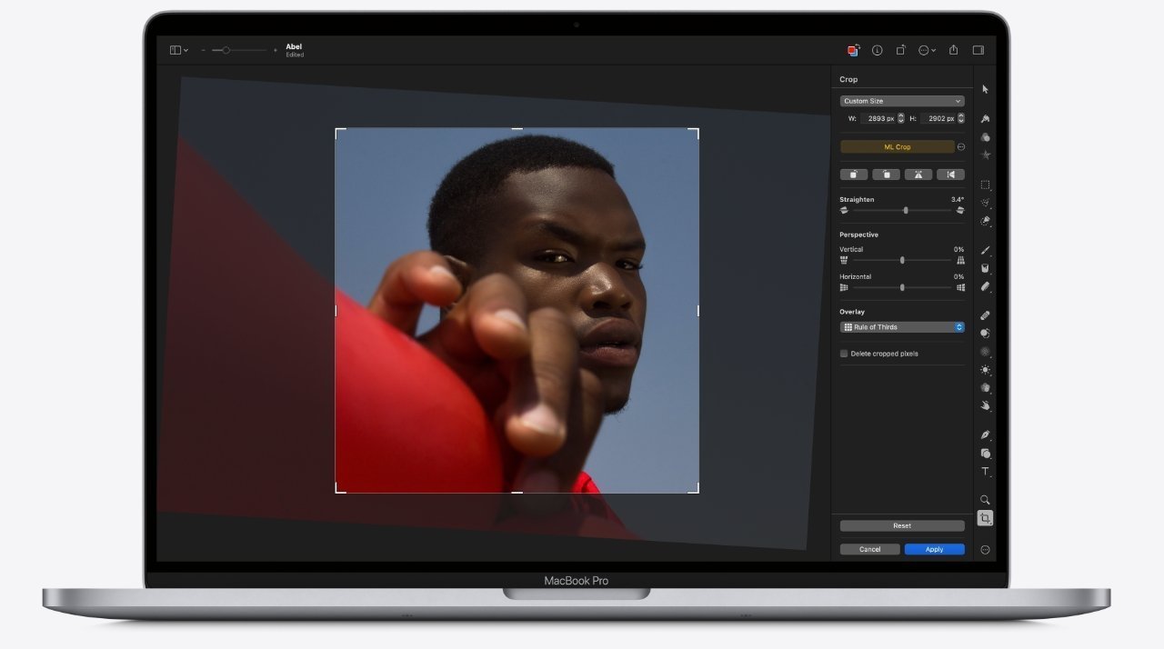This screenshot has width=1164, height=649.
Task: Enable Delete cropped pixels checkbox
Action: (x=844, y=354)
